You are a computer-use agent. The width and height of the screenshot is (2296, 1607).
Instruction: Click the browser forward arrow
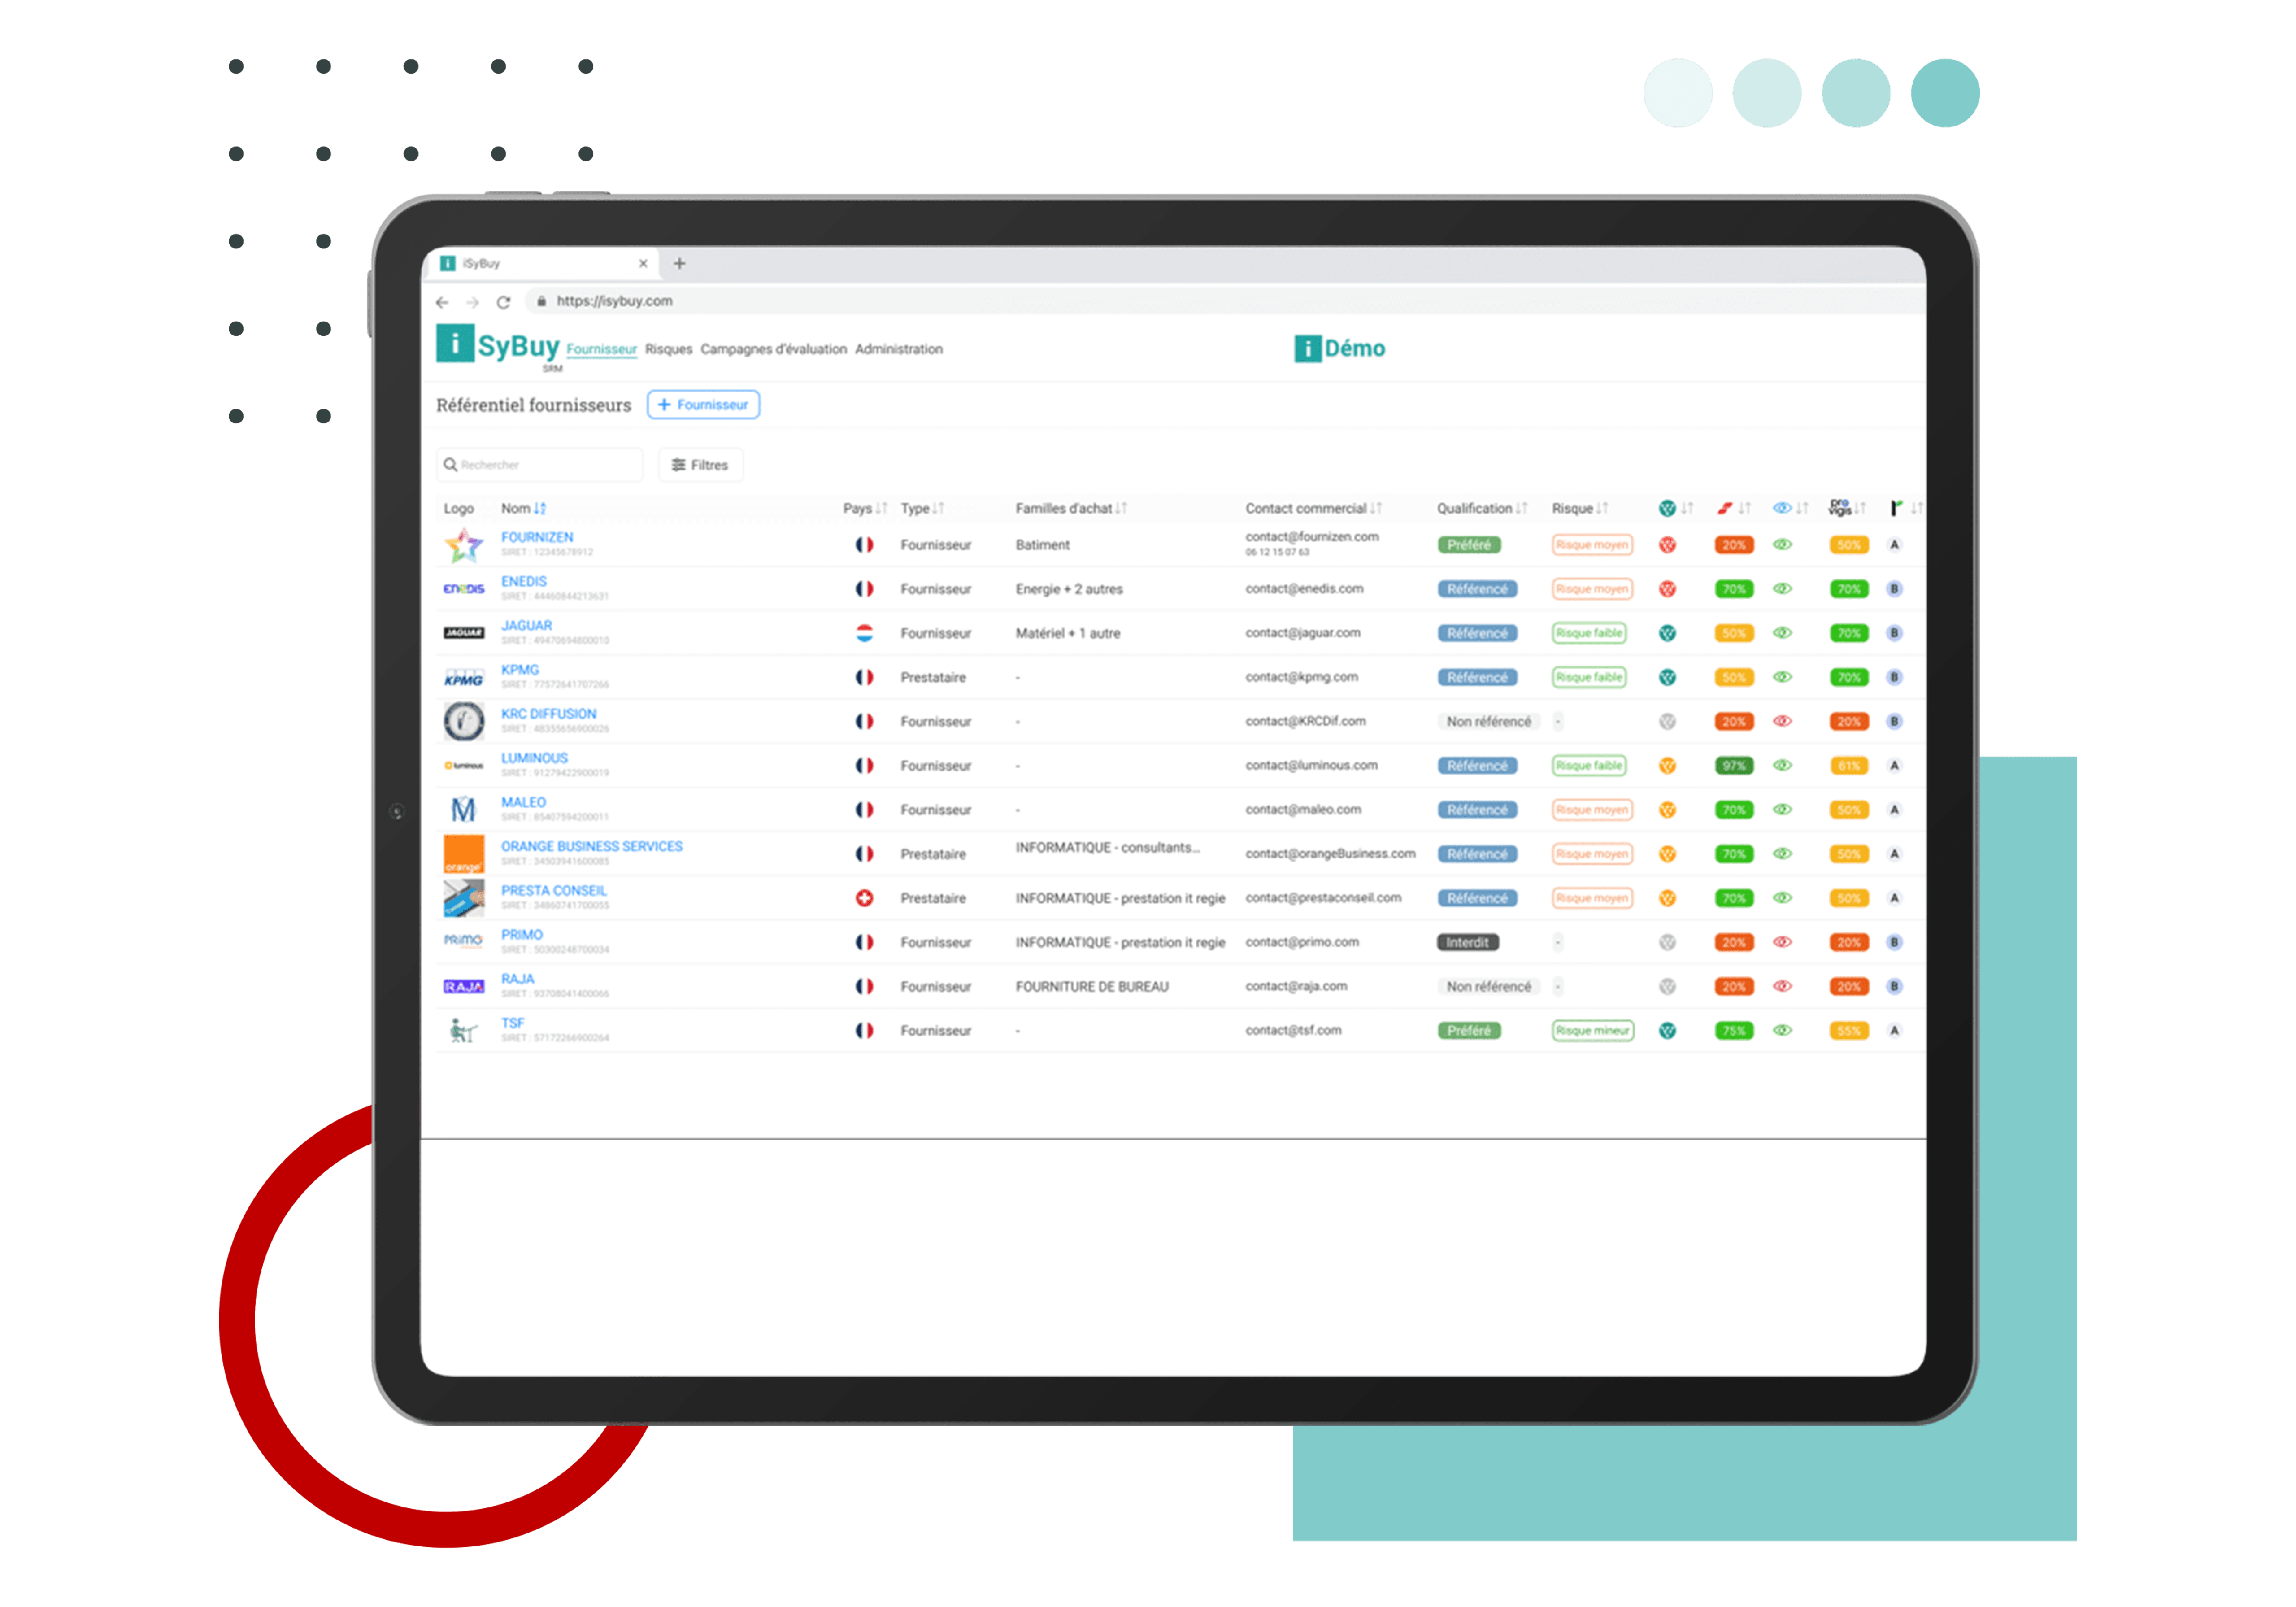click(473, 302)
